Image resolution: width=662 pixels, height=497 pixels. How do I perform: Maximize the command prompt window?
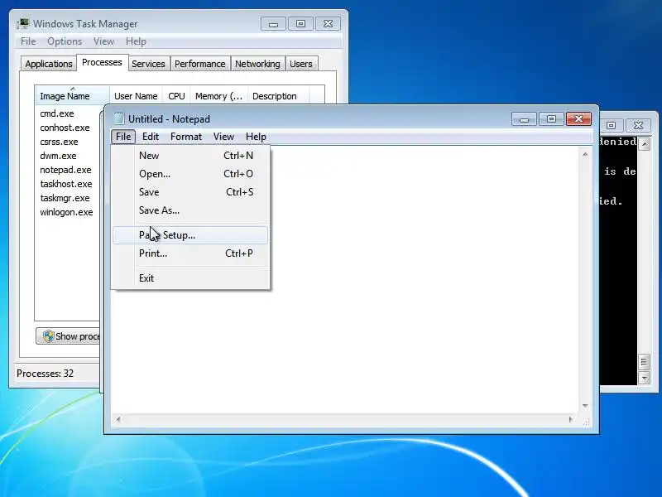(x=611, y=126)
